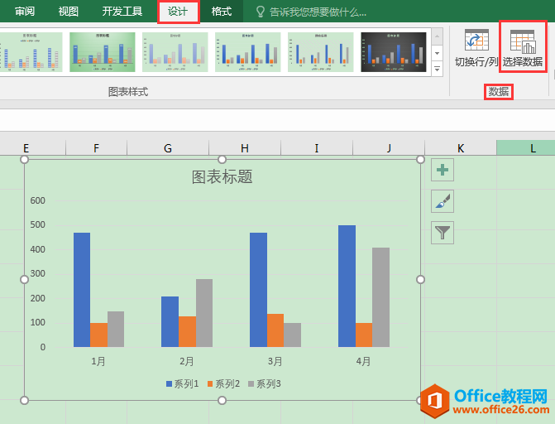Select the 系列2 legend entry
Image resolution: width=555 pixels, height=424 pixels.
(x=223, y=383)
